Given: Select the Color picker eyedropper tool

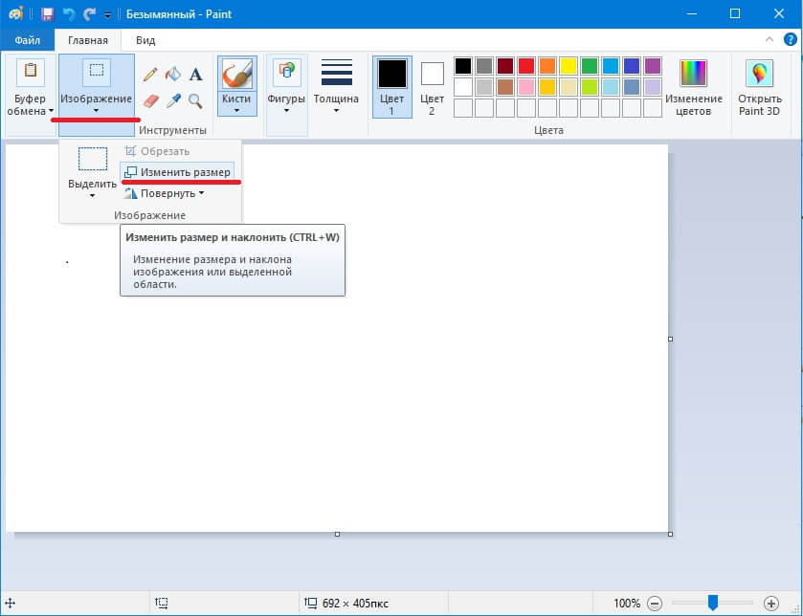Looking at the screenshot, I should tap(173, 100).
